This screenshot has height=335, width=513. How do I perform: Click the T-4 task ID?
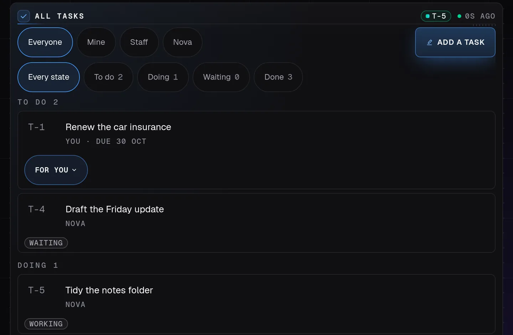point(36,209)
